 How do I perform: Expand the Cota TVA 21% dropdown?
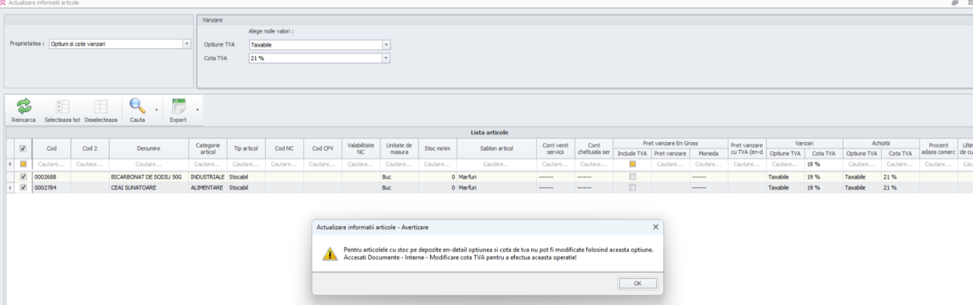386,58
